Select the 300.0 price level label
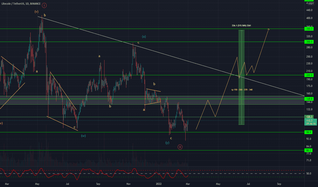This screenshot has height=187, width=318. click(309, 42)
